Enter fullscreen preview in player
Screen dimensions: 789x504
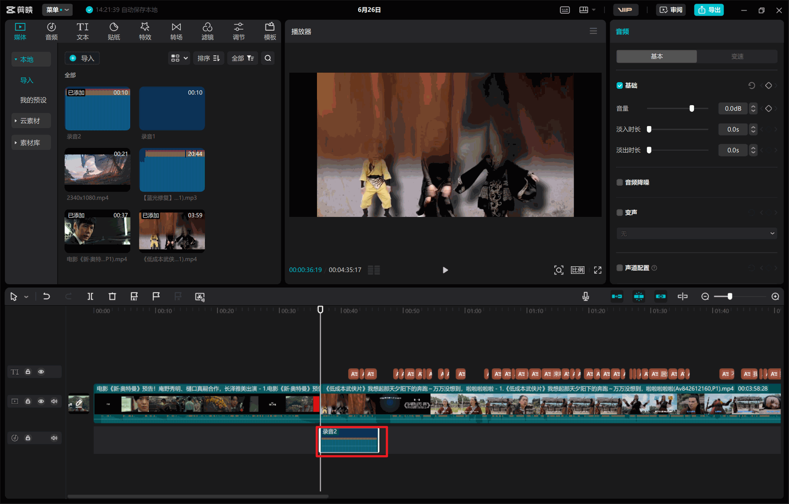tap(598, 270)
